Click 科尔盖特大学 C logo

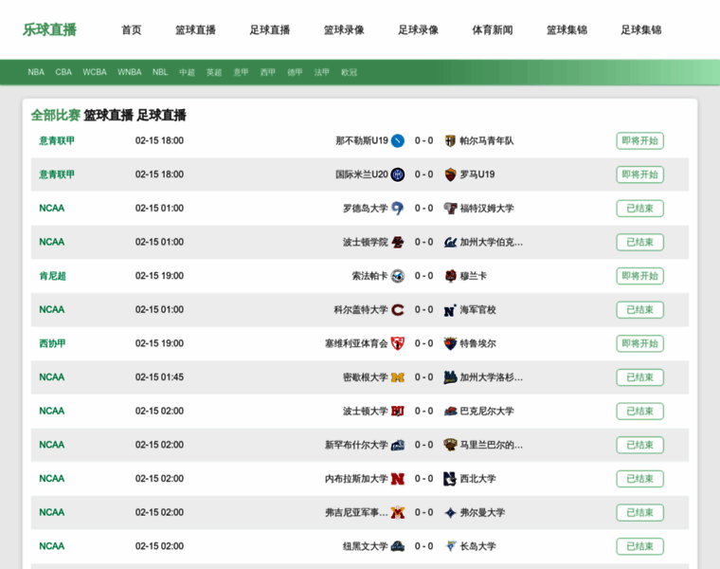pos(398,310)
